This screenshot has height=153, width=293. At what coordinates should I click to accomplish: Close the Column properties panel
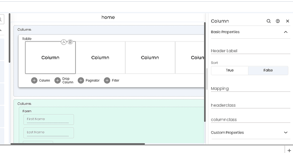(x=287, y=21)
